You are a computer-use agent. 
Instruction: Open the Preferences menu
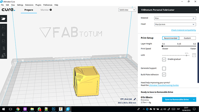click(x=48, y=5)
